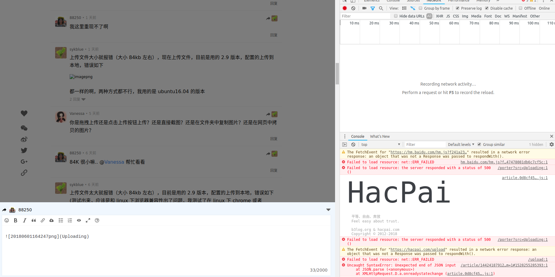
Task: Switch to the What's New tab
Action: (x=380, y=136)
